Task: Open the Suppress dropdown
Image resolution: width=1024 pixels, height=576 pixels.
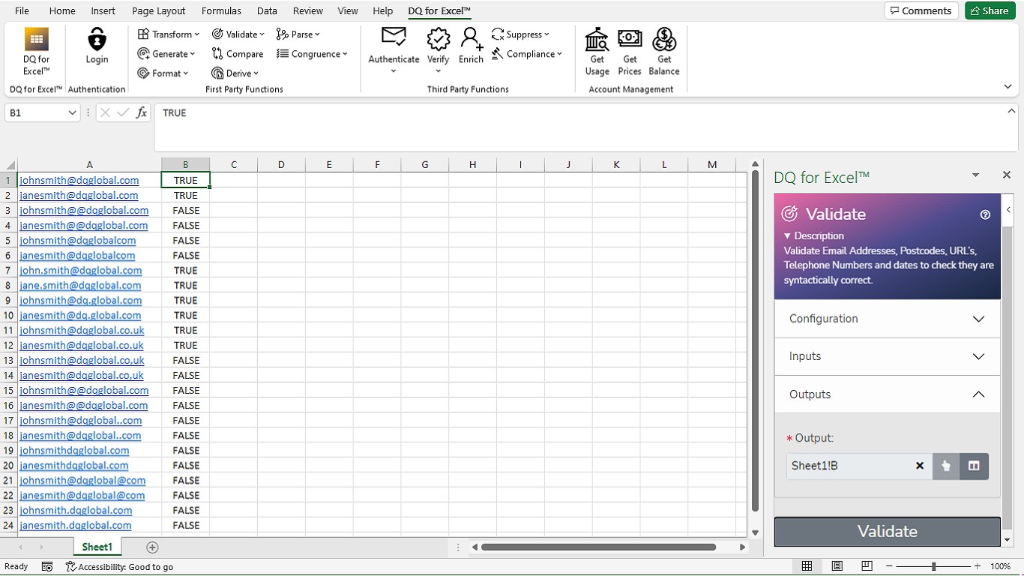Action: point(520,34)
